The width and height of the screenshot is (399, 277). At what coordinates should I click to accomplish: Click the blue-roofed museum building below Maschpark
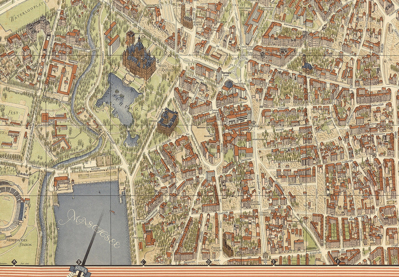tap(168, 121)
